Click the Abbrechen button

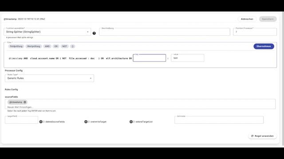point(247,19)
